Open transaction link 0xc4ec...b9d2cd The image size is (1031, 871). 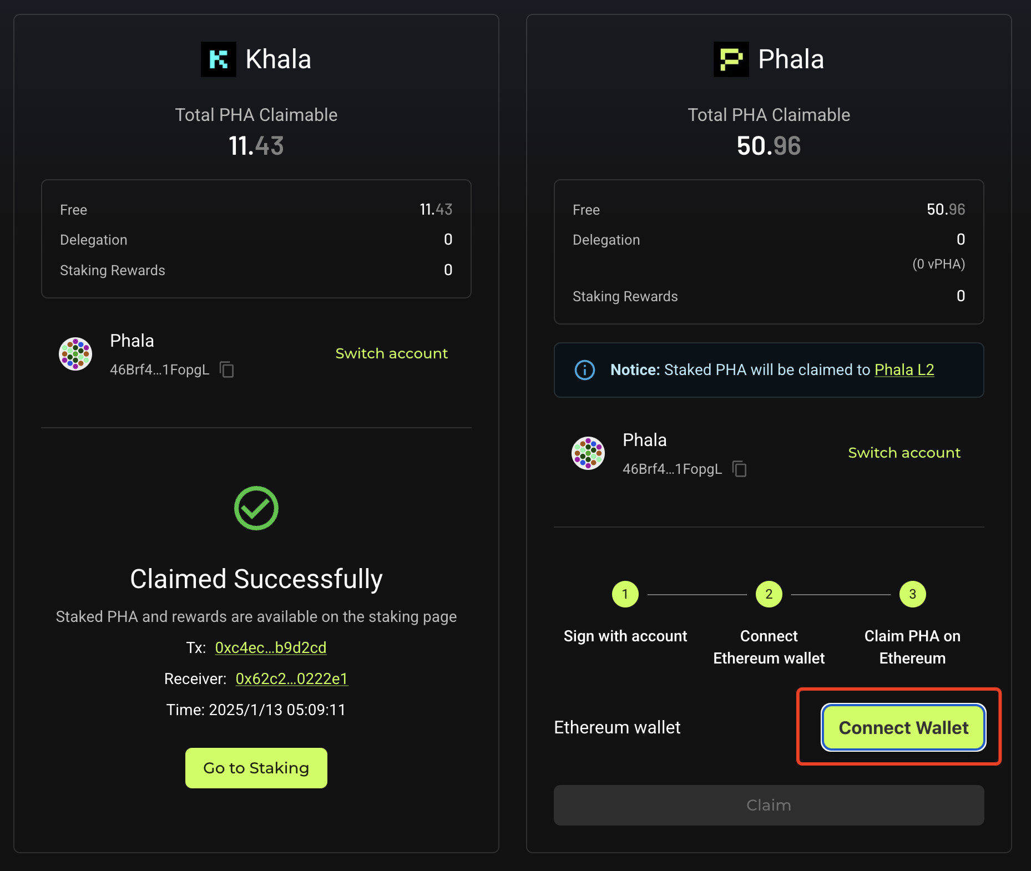(x=271, y=648)
